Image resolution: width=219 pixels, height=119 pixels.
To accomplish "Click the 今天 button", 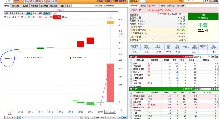I will (x=206, y=1).
